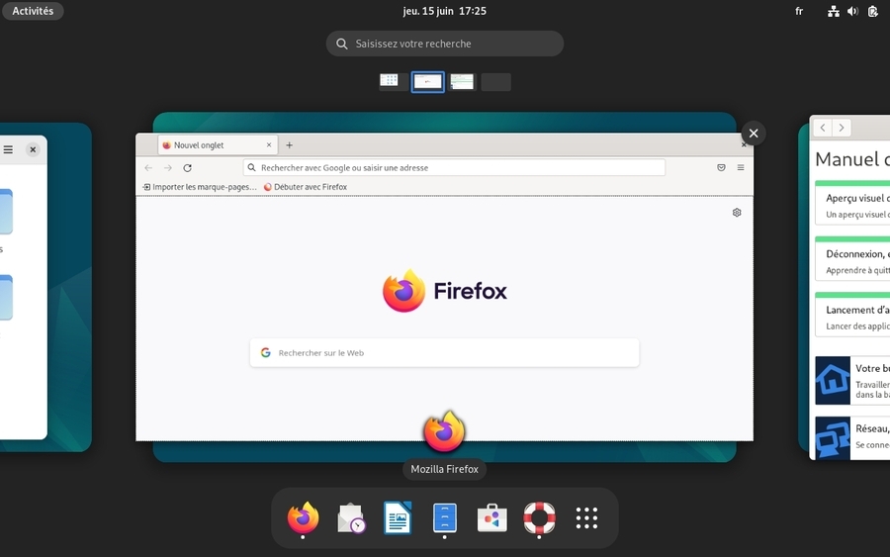Viewport: 890px width, 557px height.
Task: Open the Software store dock icon
Action: click(492, 517)
